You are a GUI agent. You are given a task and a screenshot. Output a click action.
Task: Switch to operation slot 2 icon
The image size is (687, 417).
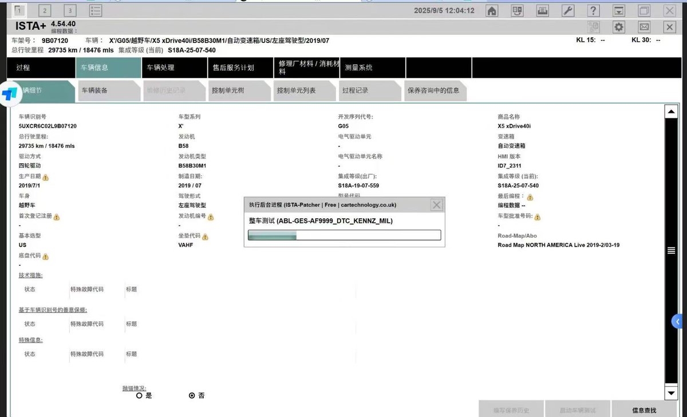coord(45,10)
